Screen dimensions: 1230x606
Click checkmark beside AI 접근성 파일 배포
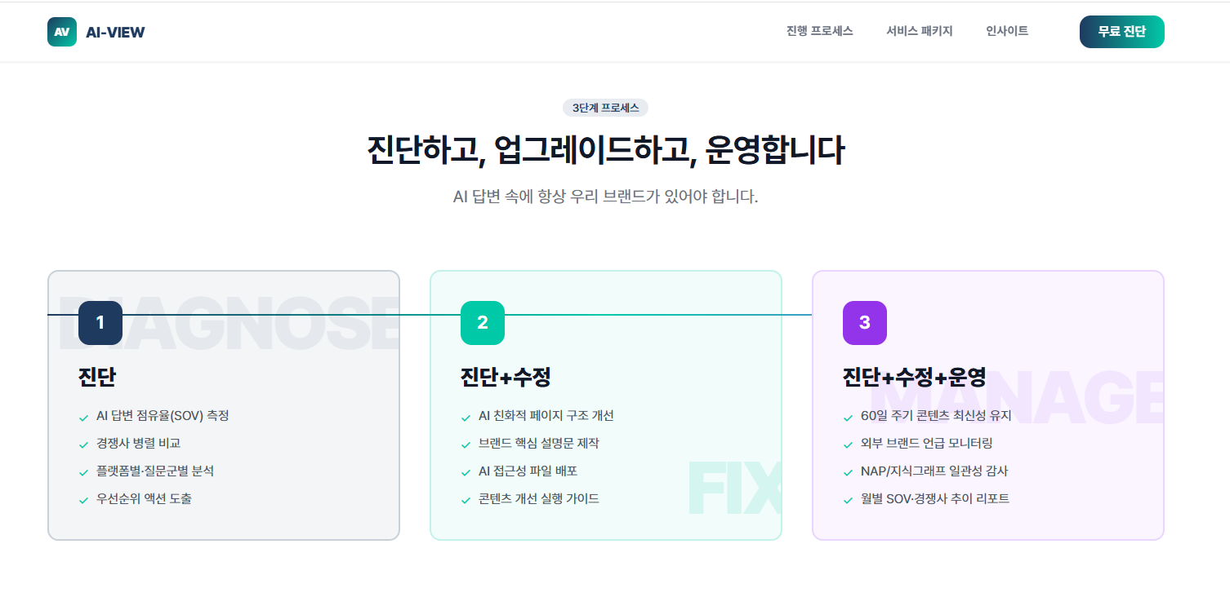pyautogui.click(x=466, y=473)
